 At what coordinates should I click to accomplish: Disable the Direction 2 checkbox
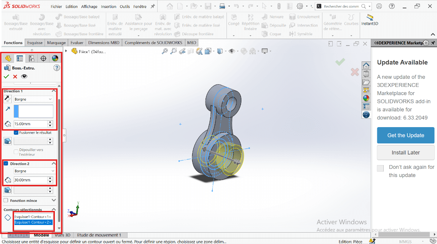[6, 164]
